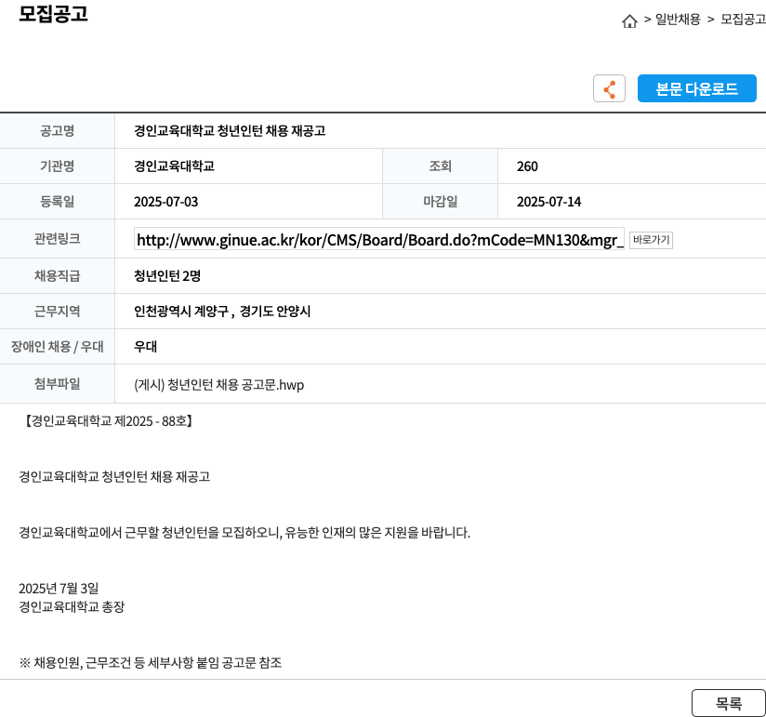Screen dimensions: 766x717
Task: Click the 조회 label cell
Action: (440, 166)
